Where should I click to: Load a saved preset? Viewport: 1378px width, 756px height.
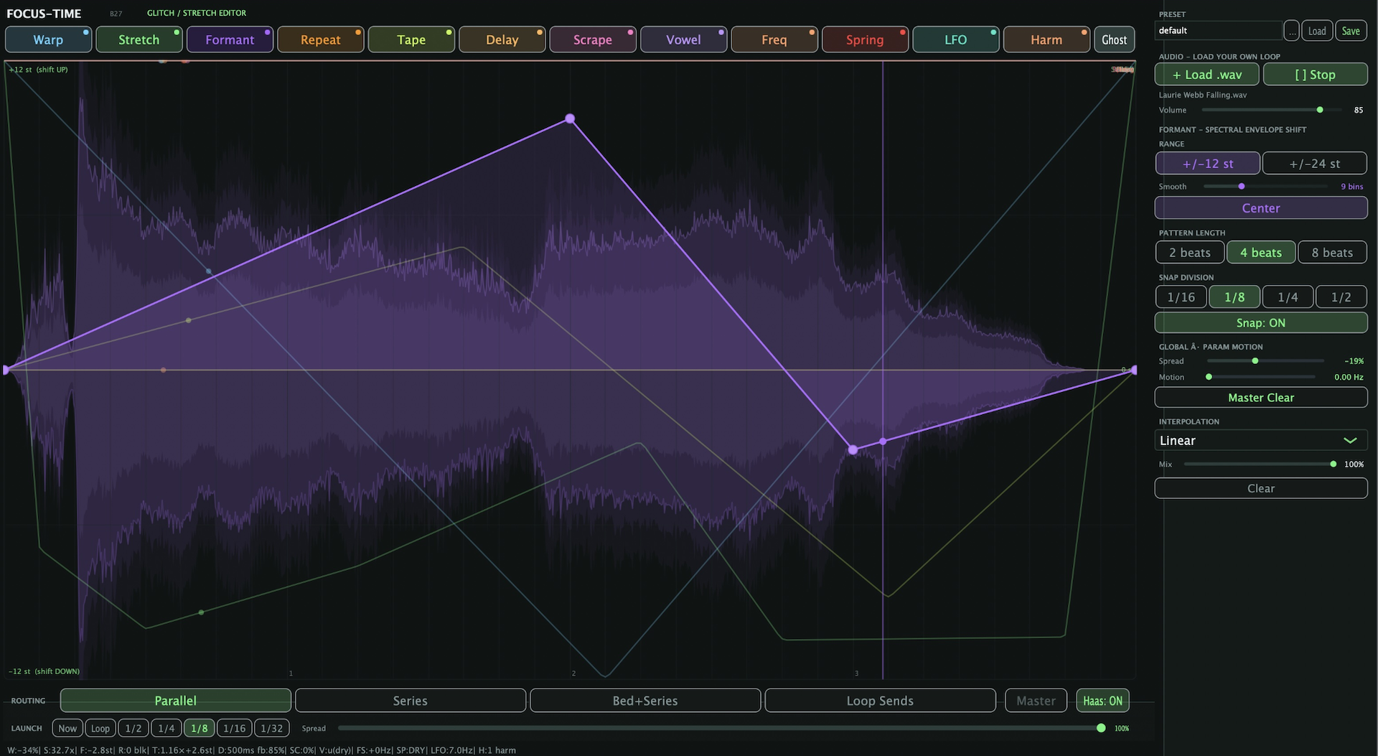click(1317, 30)
